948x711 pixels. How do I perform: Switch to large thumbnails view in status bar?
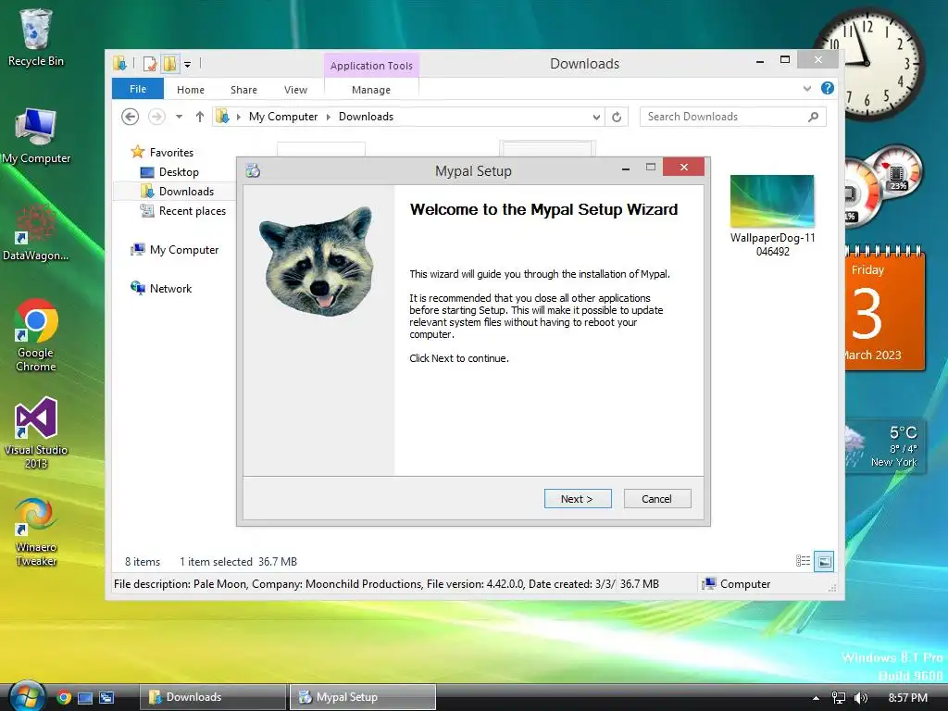[x=824, y=561]
